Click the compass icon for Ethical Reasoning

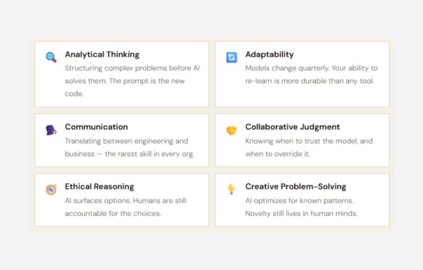pyautogui.click(x=51, y=189)
